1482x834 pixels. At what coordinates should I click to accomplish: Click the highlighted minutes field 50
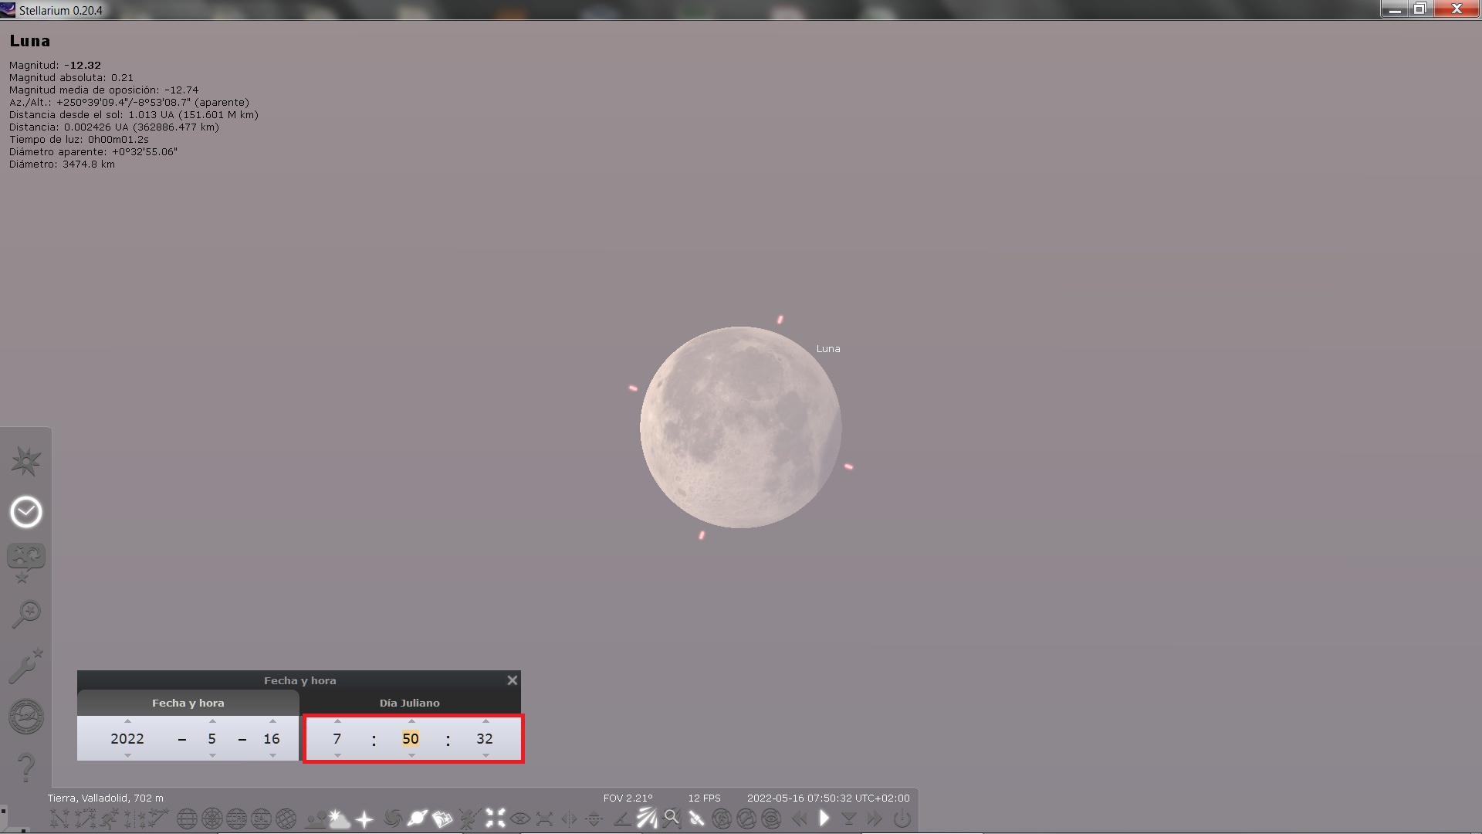click(x=411, y=738)
